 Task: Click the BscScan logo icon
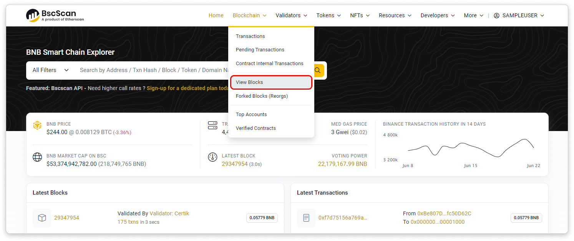point(33,15)
